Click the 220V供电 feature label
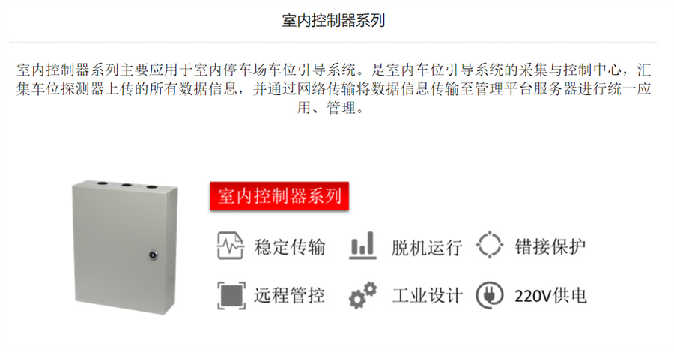This screenshot has height=352, width=674. pyautogui.click(x=550, y=296)
